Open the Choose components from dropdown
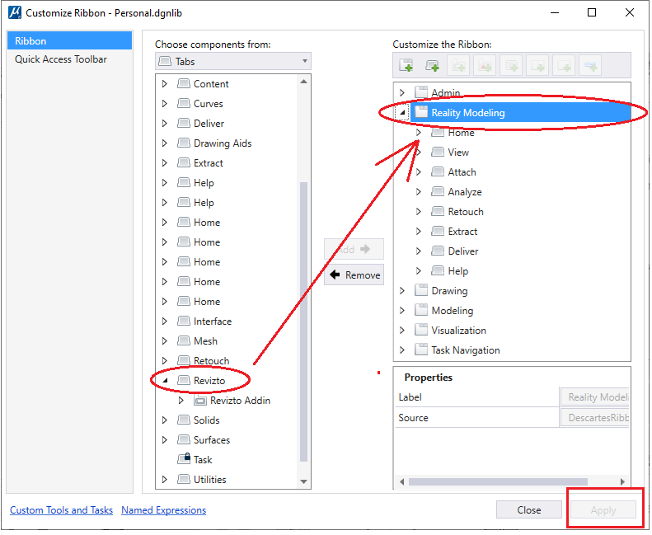This screenshot has width=652, height=535. click(x=233, y=62)
